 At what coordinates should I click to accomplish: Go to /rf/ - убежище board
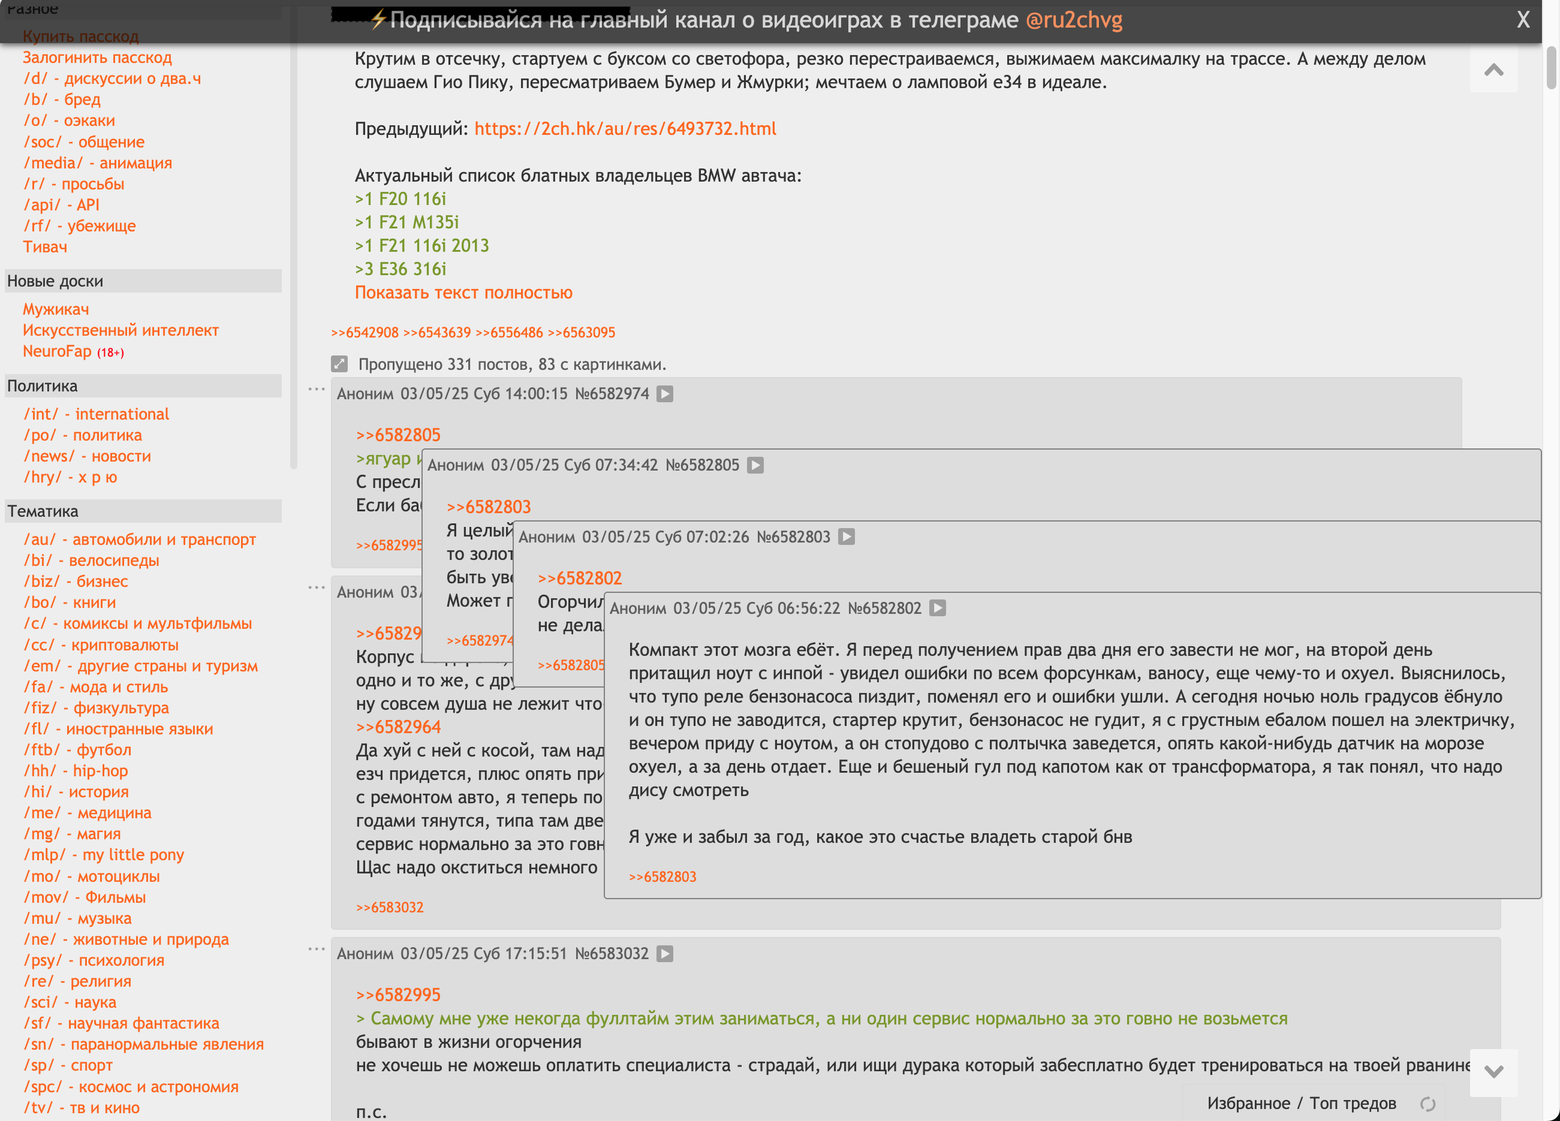(80, 226)
